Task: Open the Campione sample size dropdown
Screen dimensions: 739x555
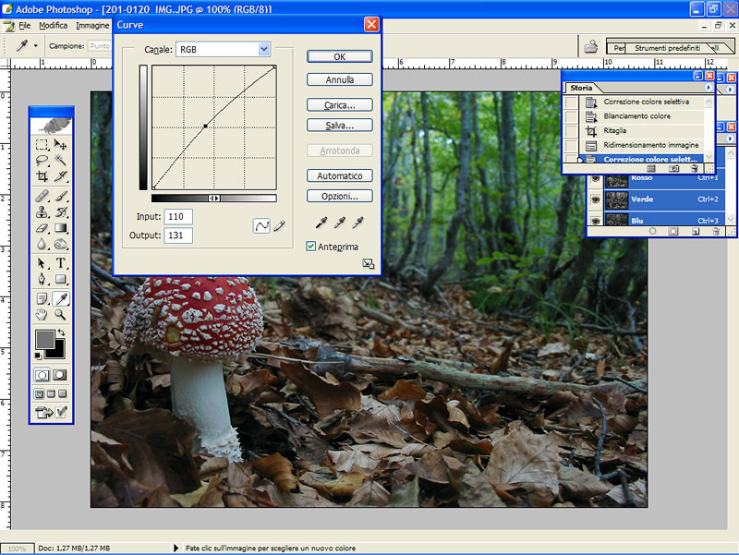Action: (100, 46)
